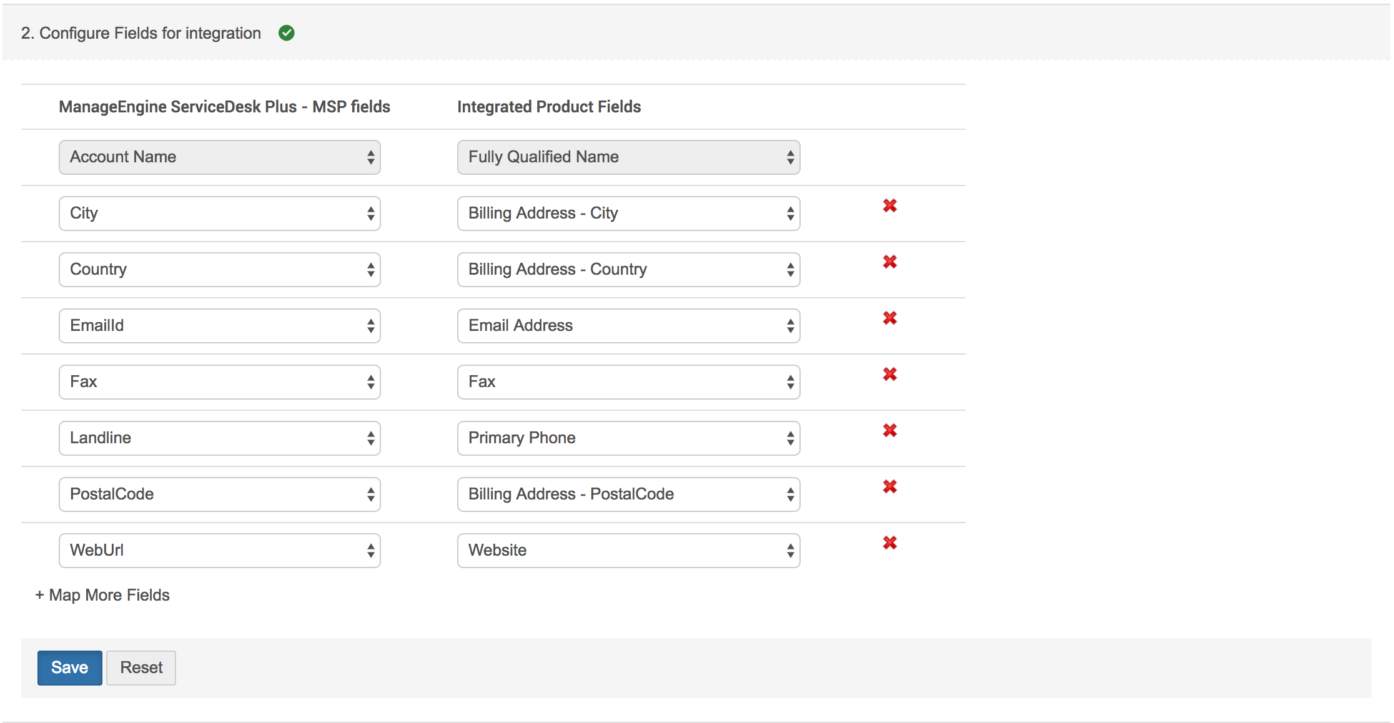Click the green checkmark status icon
1394x723 pixels.
(x=287, y=33)
